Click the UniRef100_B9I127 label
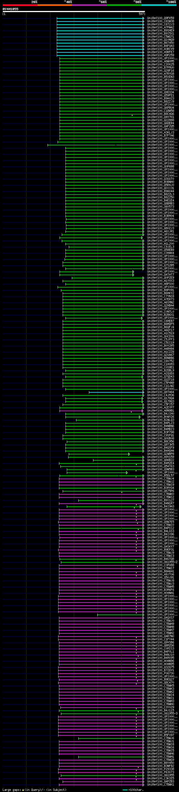This screenshot has width=179, height=792. [x=161, y=500]
